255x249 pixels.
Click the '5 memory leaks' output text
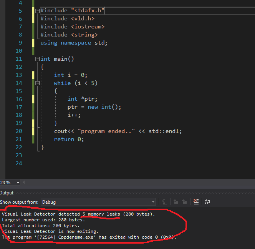click(101, 214)
